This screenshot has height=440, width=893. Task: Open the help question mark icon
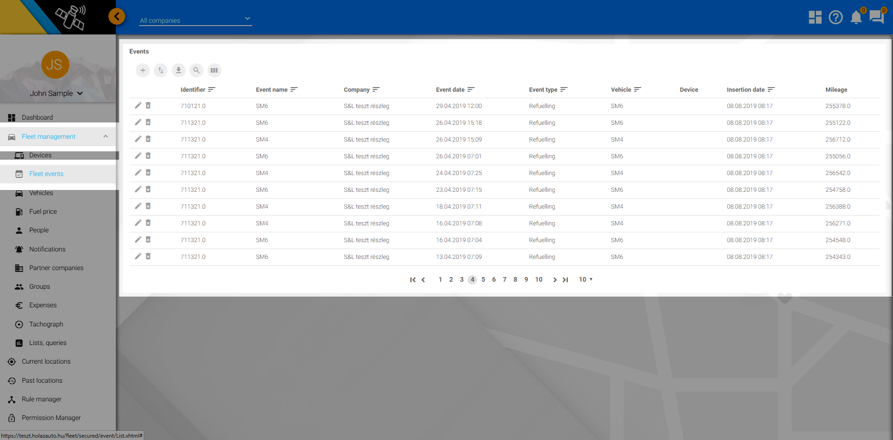835,17
